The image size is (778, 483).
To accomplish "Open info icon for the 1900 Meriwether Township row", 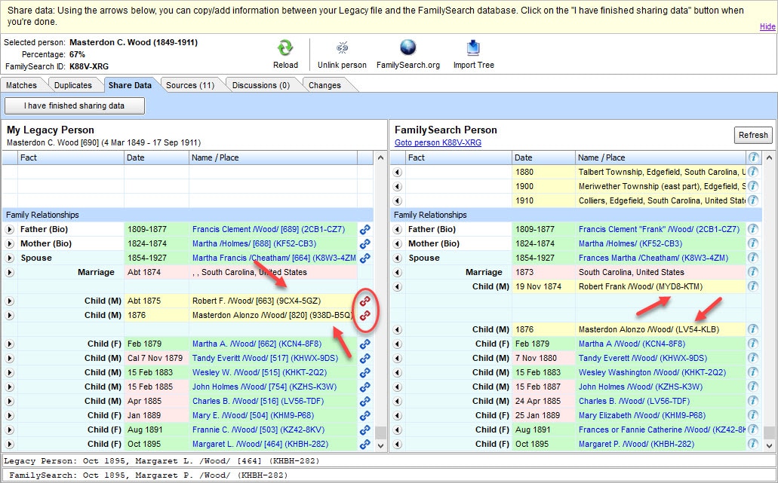I will pos(753,186).
